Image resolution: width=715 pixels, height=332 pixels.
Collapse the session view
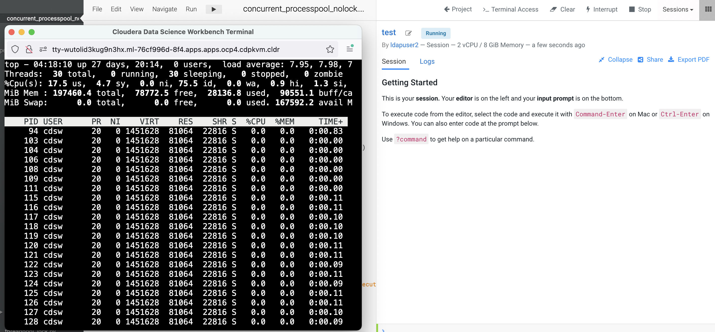click(615, 60)
